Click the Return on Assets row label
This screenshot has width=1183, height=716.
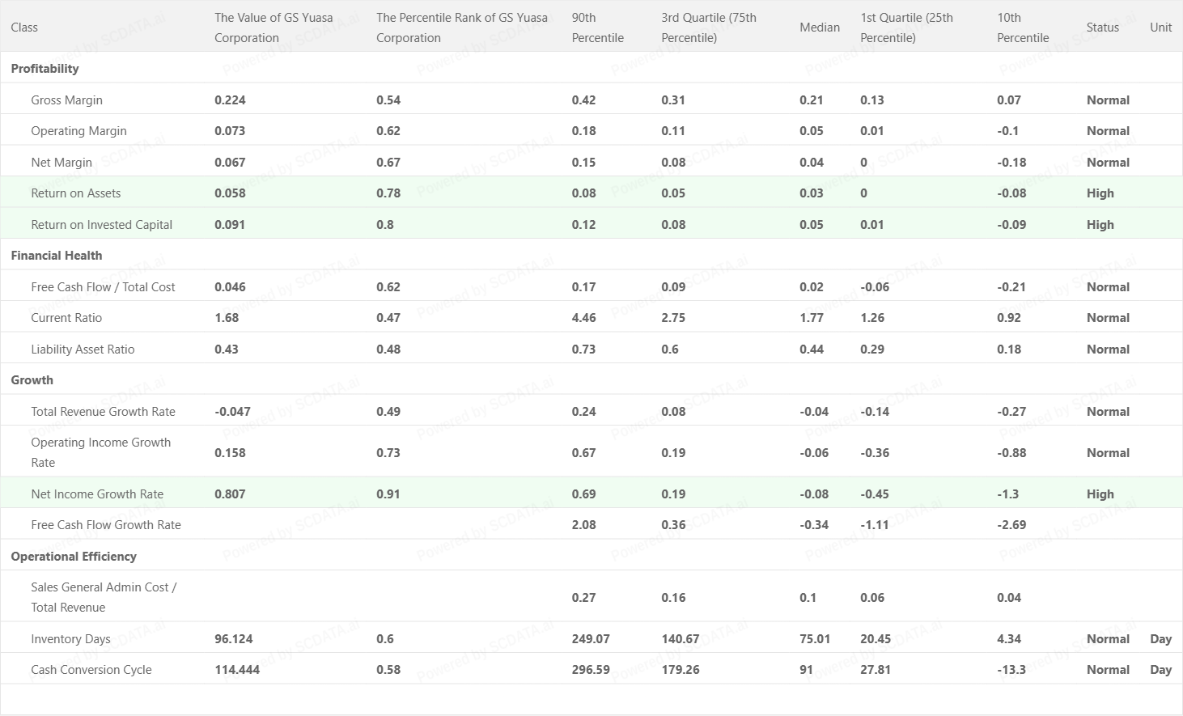75,193
